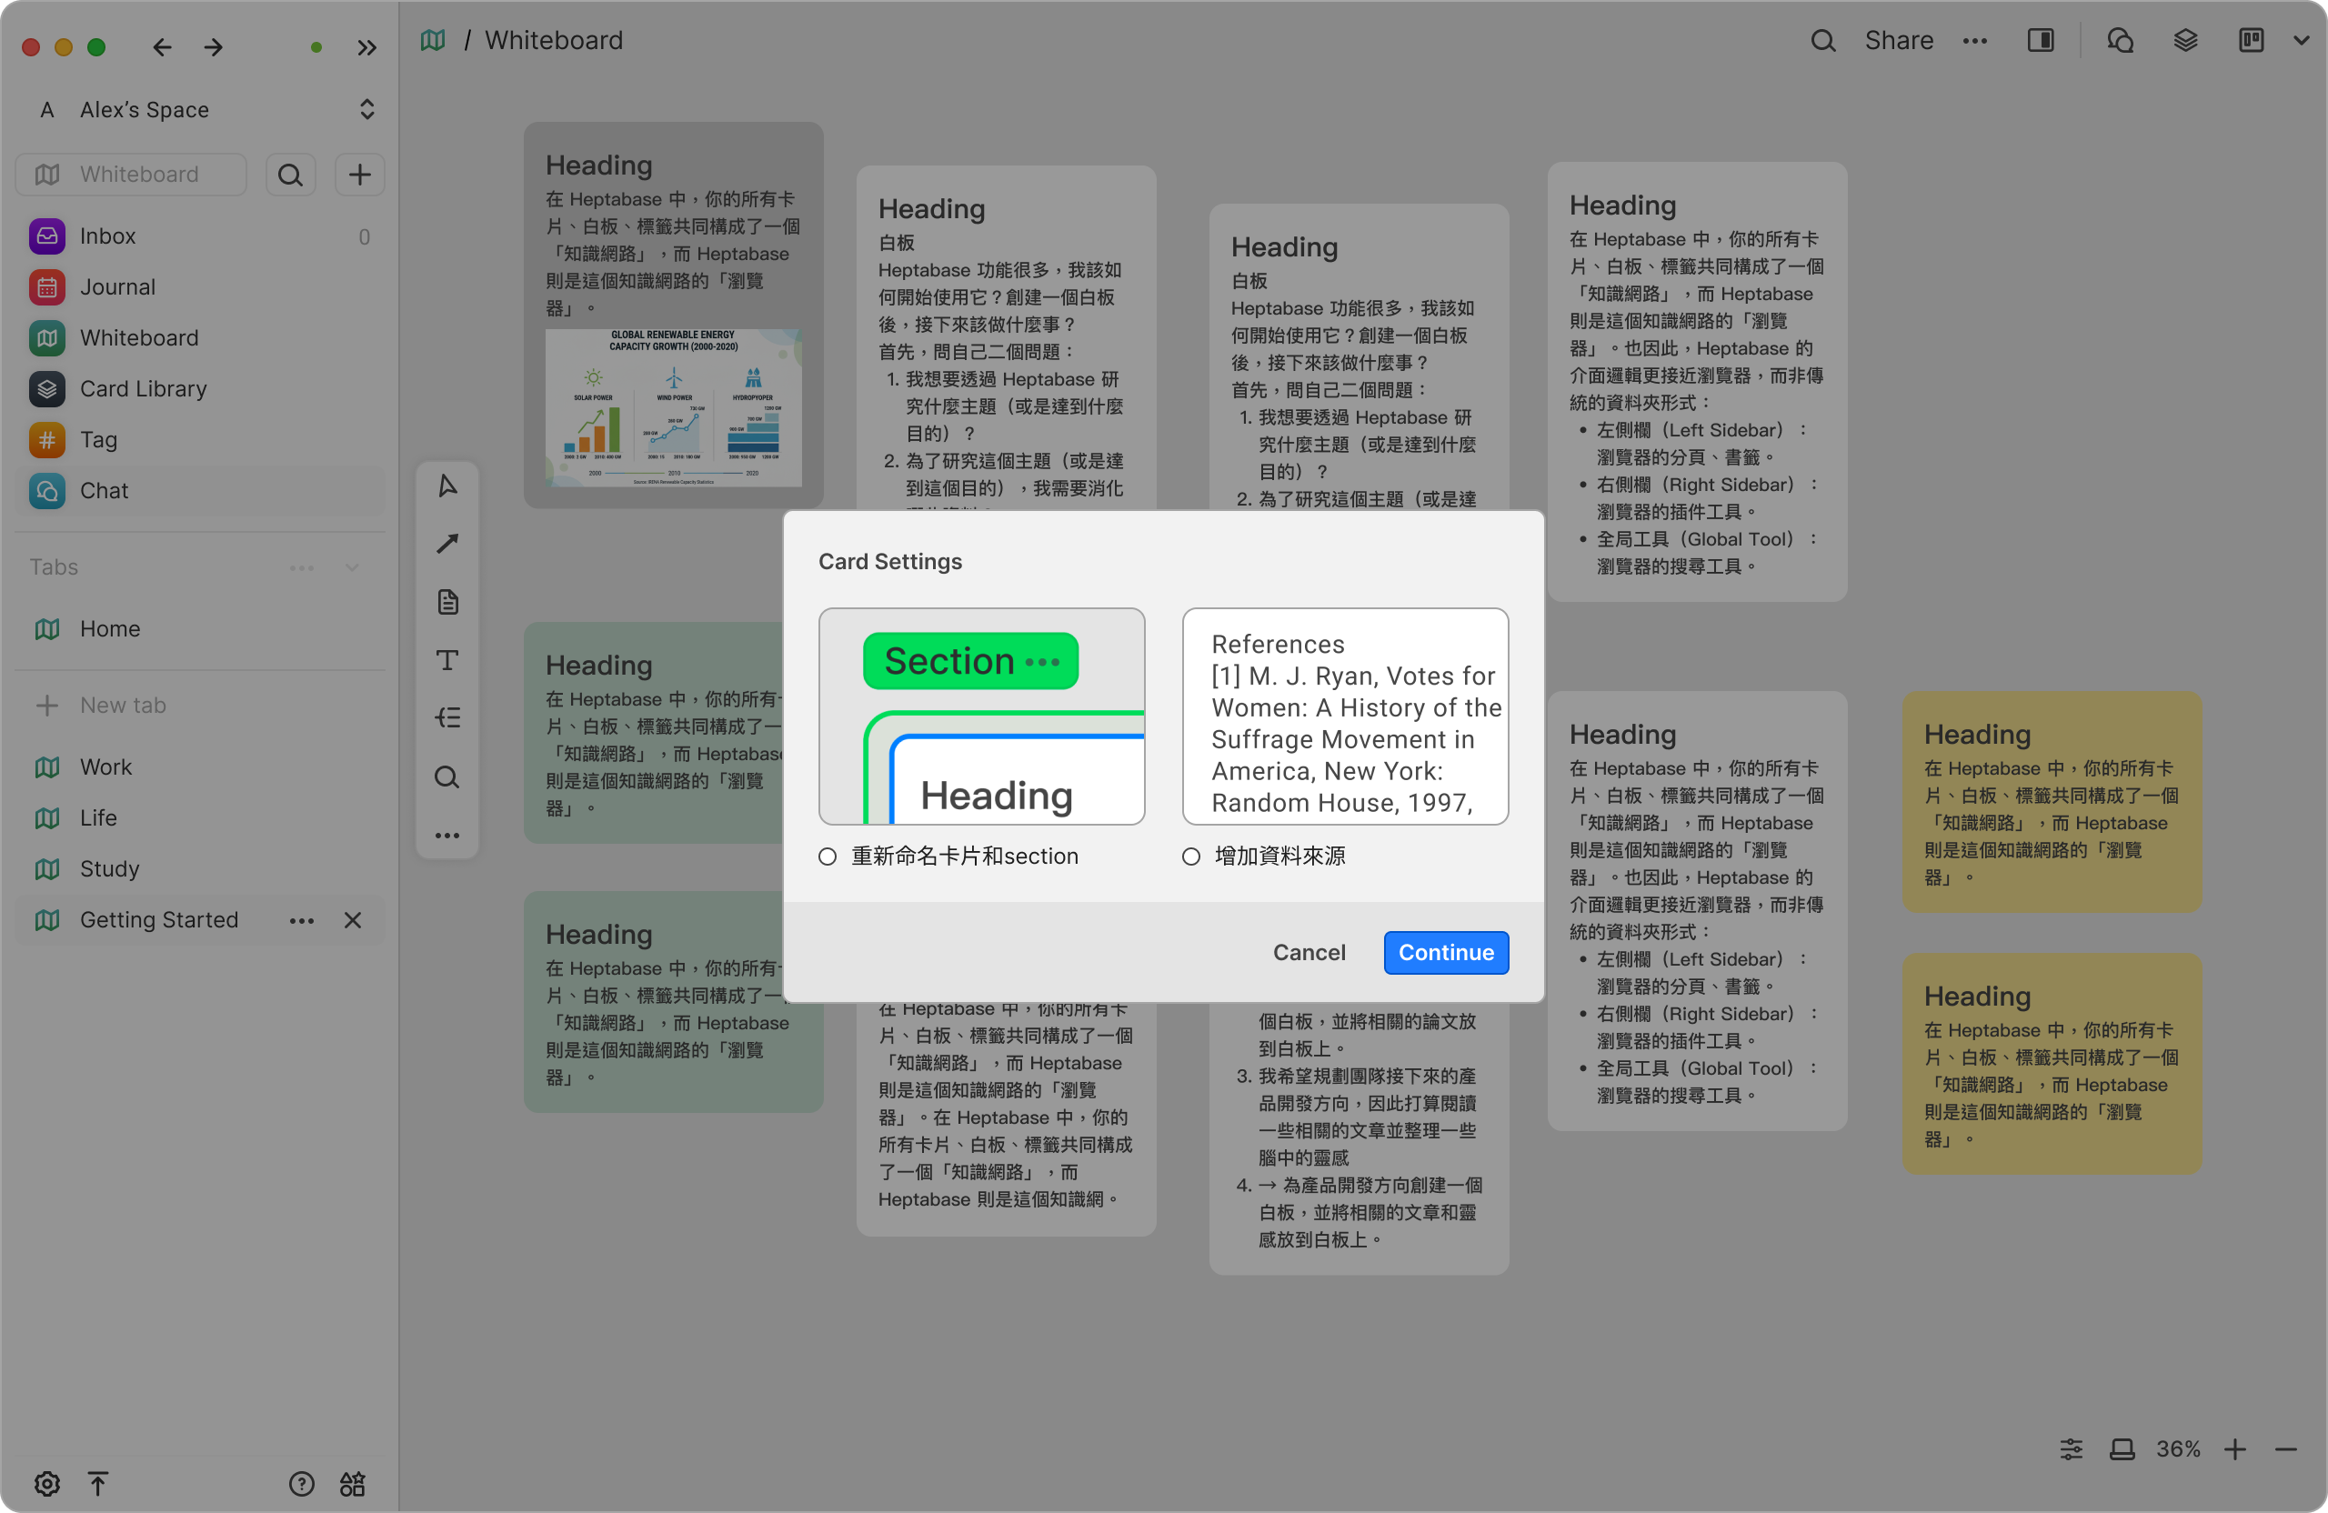Select the 重新命名卡片和section radio option
Screen dimensions: 2328x1513
point(828,857)
